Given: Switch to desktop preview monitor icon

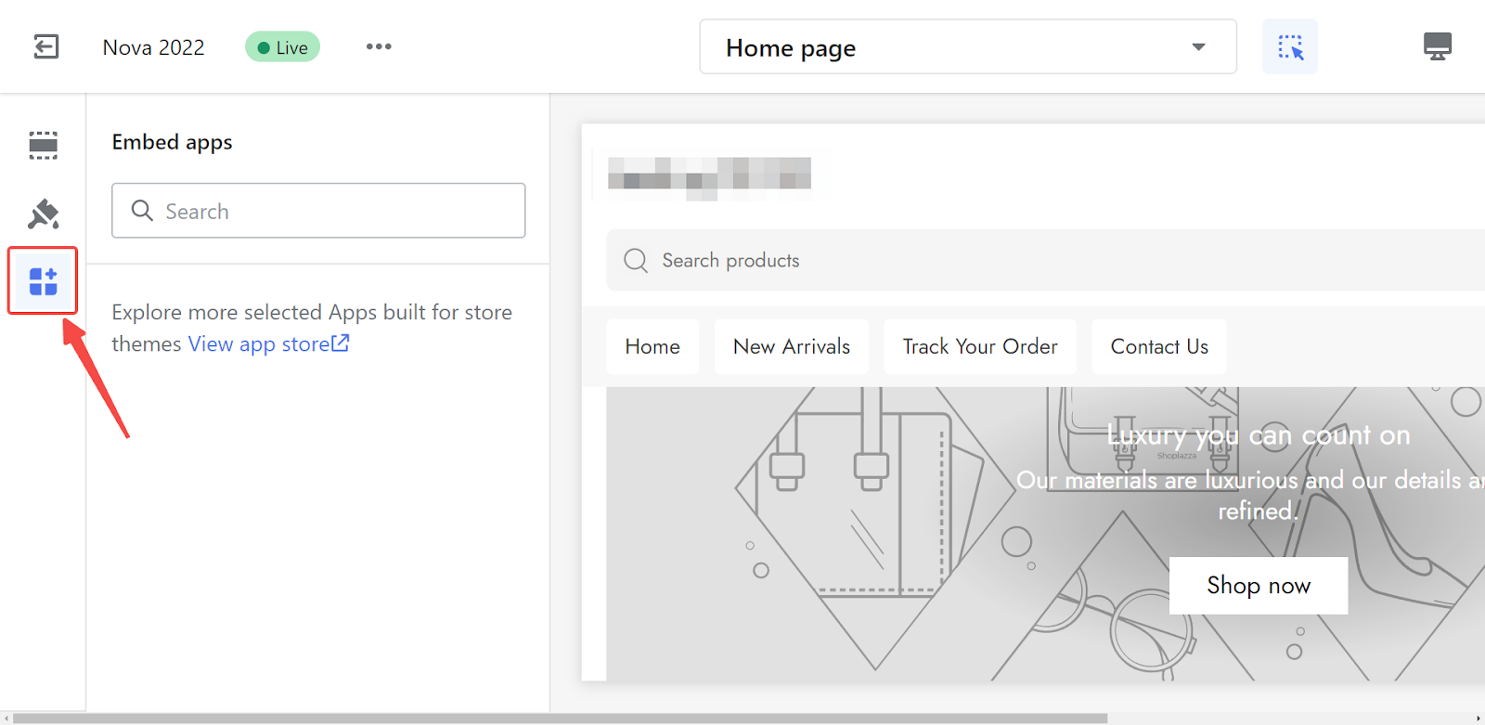Looking at the screenshot, I should (x=1438, y=46).
